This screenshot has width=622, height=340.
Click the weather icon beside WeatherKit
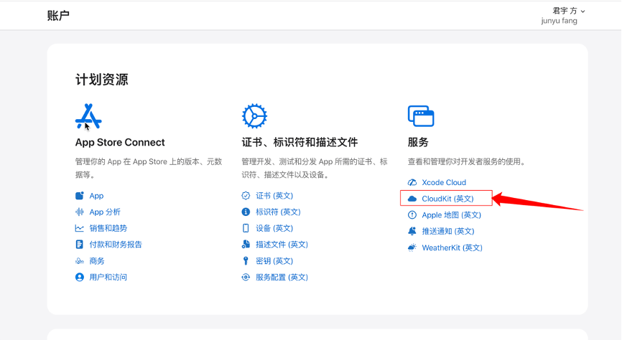(x=412, y=247)
